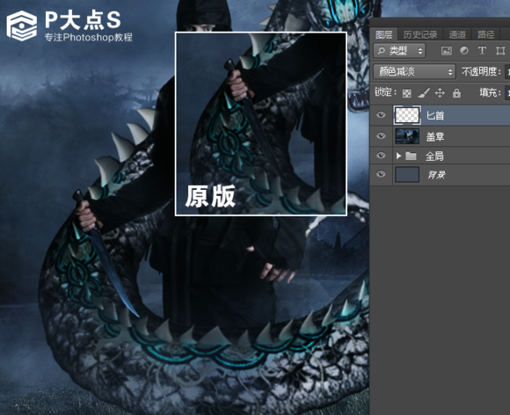Screen dimensions: 510x415
Task: Expand the 全局 layer group triangle
Action: (398, 157)
